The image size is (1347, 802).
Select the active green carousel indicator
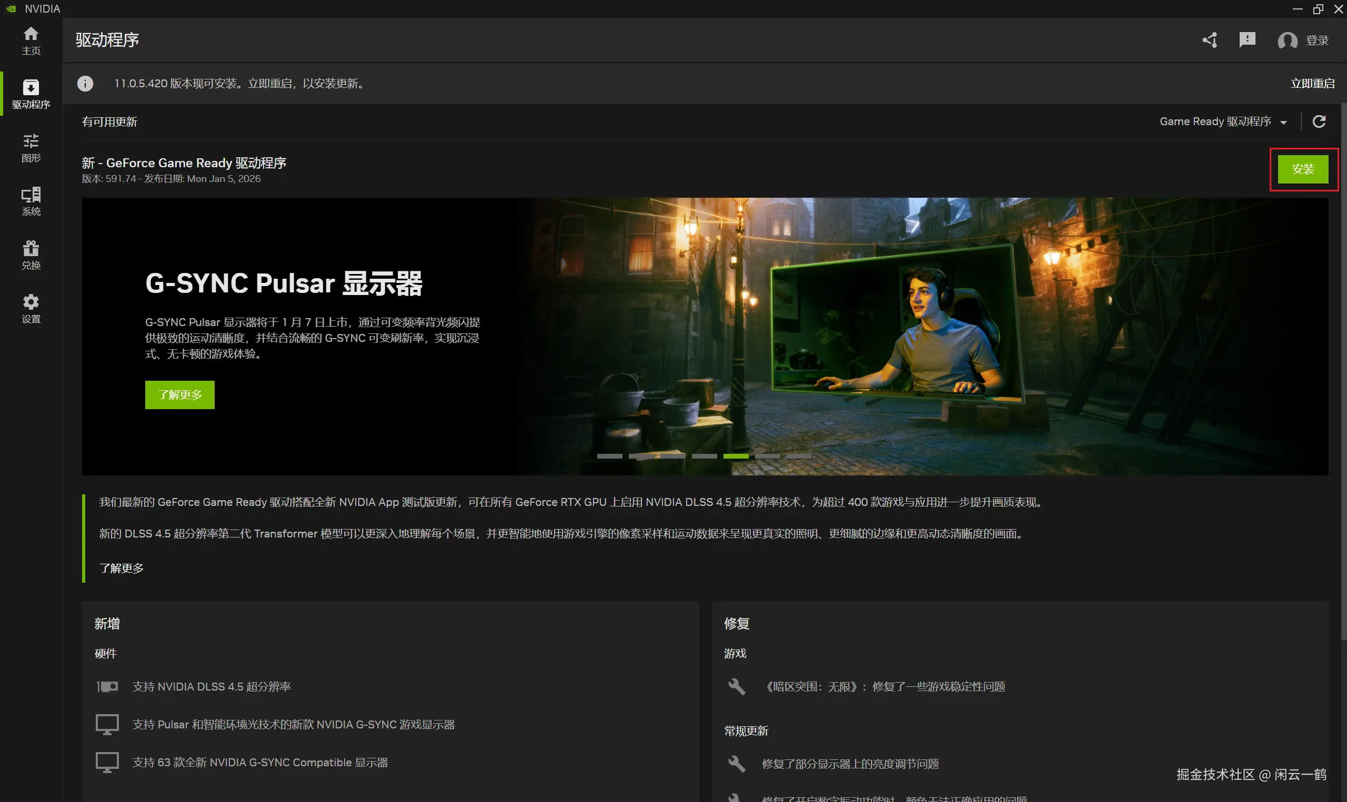click(736, 456)
